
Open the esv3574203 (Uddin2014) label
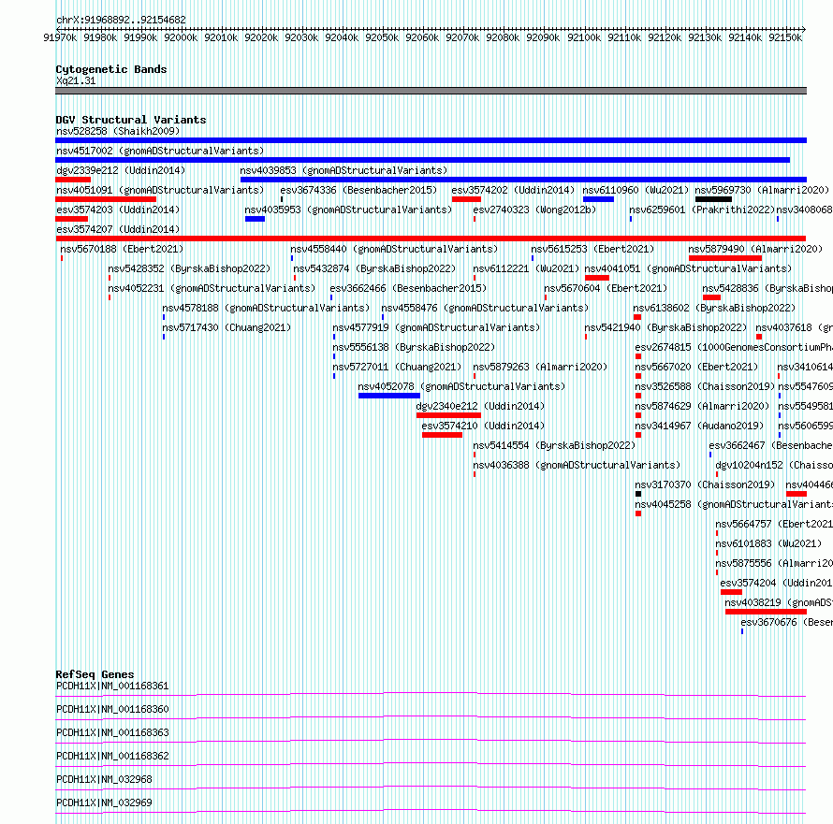tap(118, 210)
